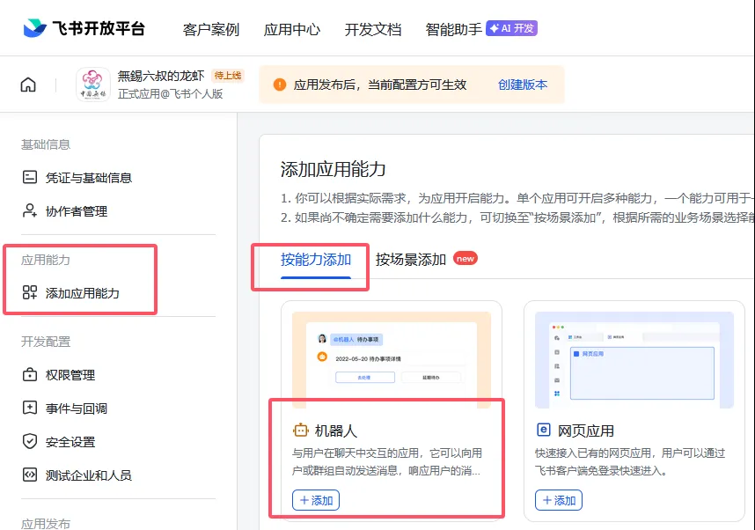Click the 机器人 robot icon
This screenshot has width=755, height=530.
click(x=300, y=430)
